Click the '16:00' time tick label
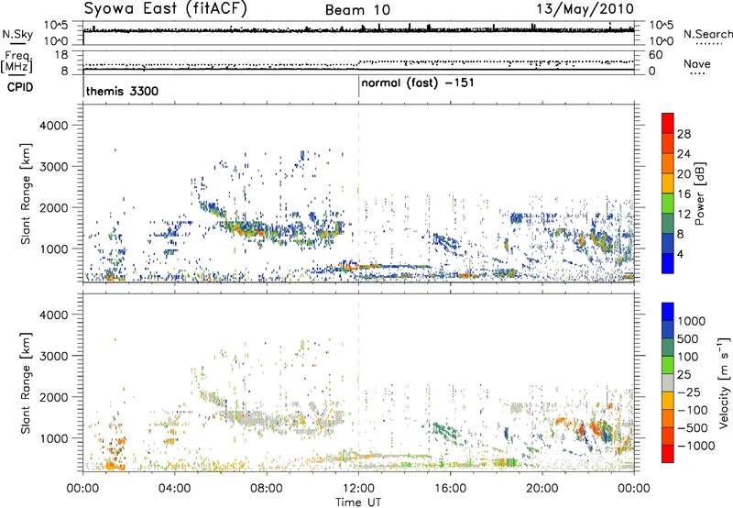 pos(450,489)
